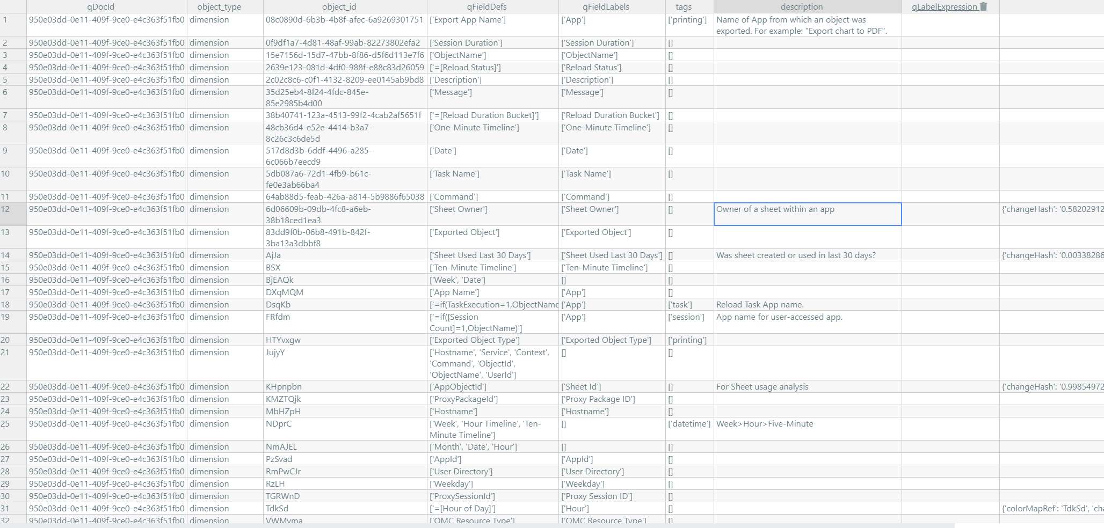Click the object_id column header

[x=345, y=6]
